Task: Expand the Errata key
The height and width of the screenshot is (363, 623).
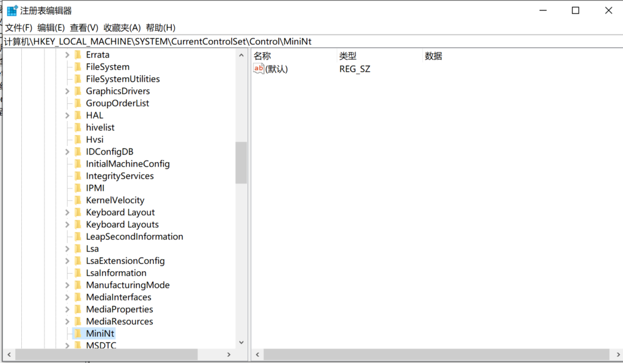Action: [x=67, y=55]
